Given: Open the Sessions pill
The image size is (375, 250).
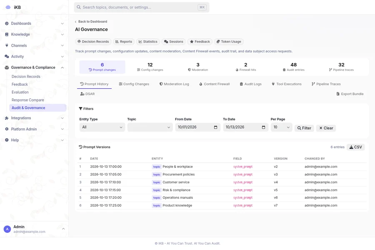Looking at the screenshot, I should tap(174, 42).
